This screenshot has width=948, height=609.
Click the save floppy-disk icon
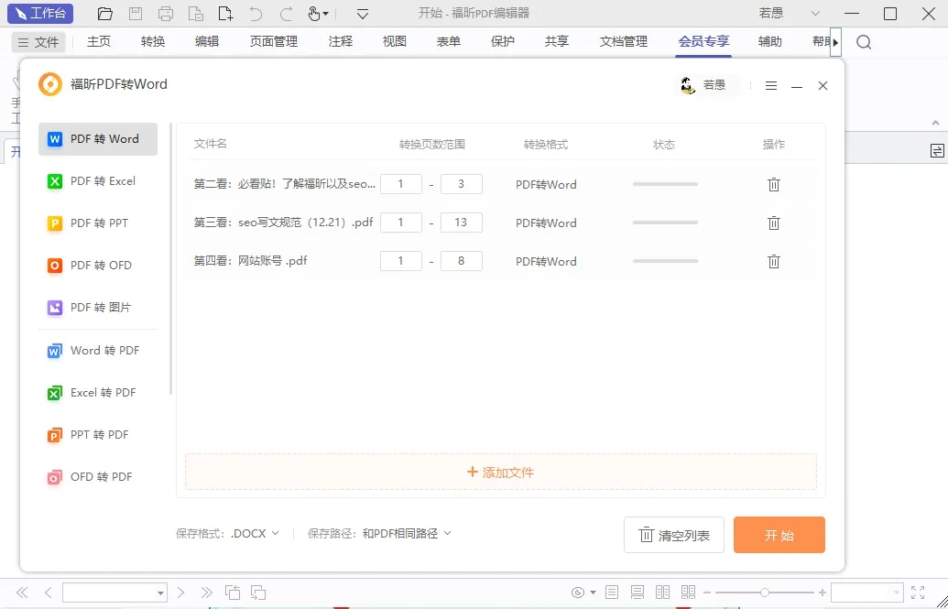tap(136, 14)
